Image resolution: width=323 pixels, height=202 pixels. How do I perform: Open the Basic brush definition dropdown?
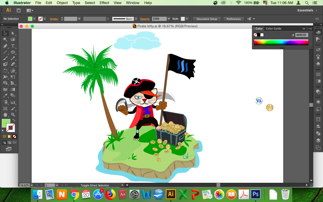coord(136,19)
